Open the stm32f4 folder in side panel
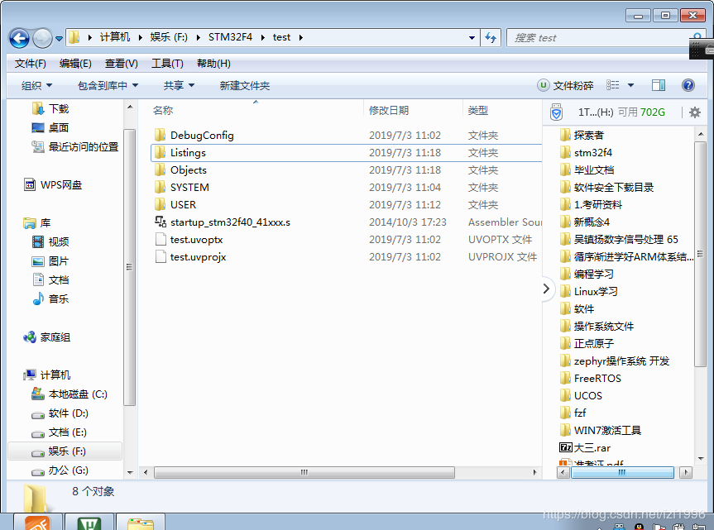Image resolution: width=714 pixels, height=530 pixels. [593, 152]
